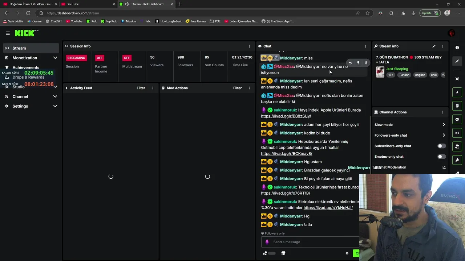Open Mod Actions Filter

[x=237, y=88]
